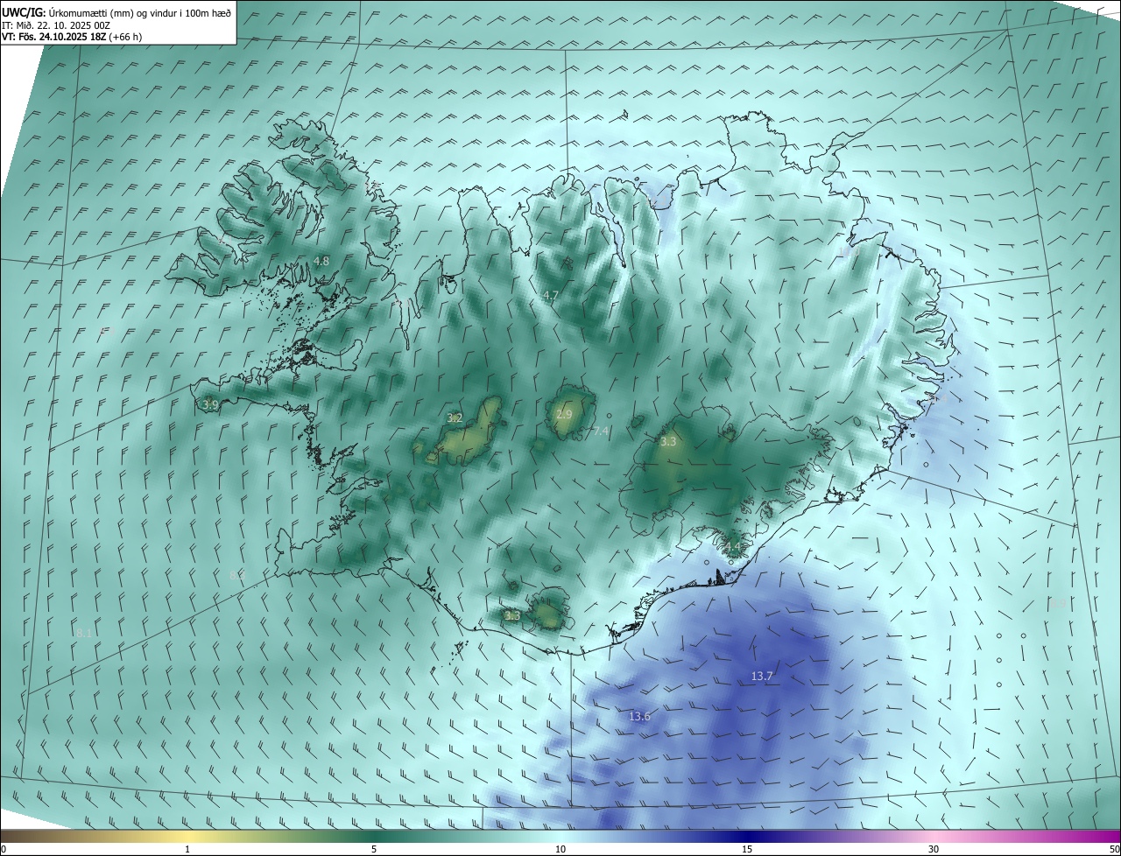Click the valid time 'VT: Fös. 24.10.2025 18Z (+66 h)'
1121x856 pixels.
coord(72,37)
